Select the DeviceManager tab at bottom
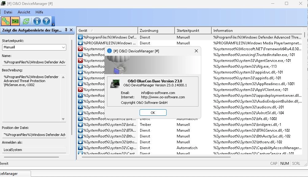The width and height of the screenshot is (308, 177). (x=15, y=174)
